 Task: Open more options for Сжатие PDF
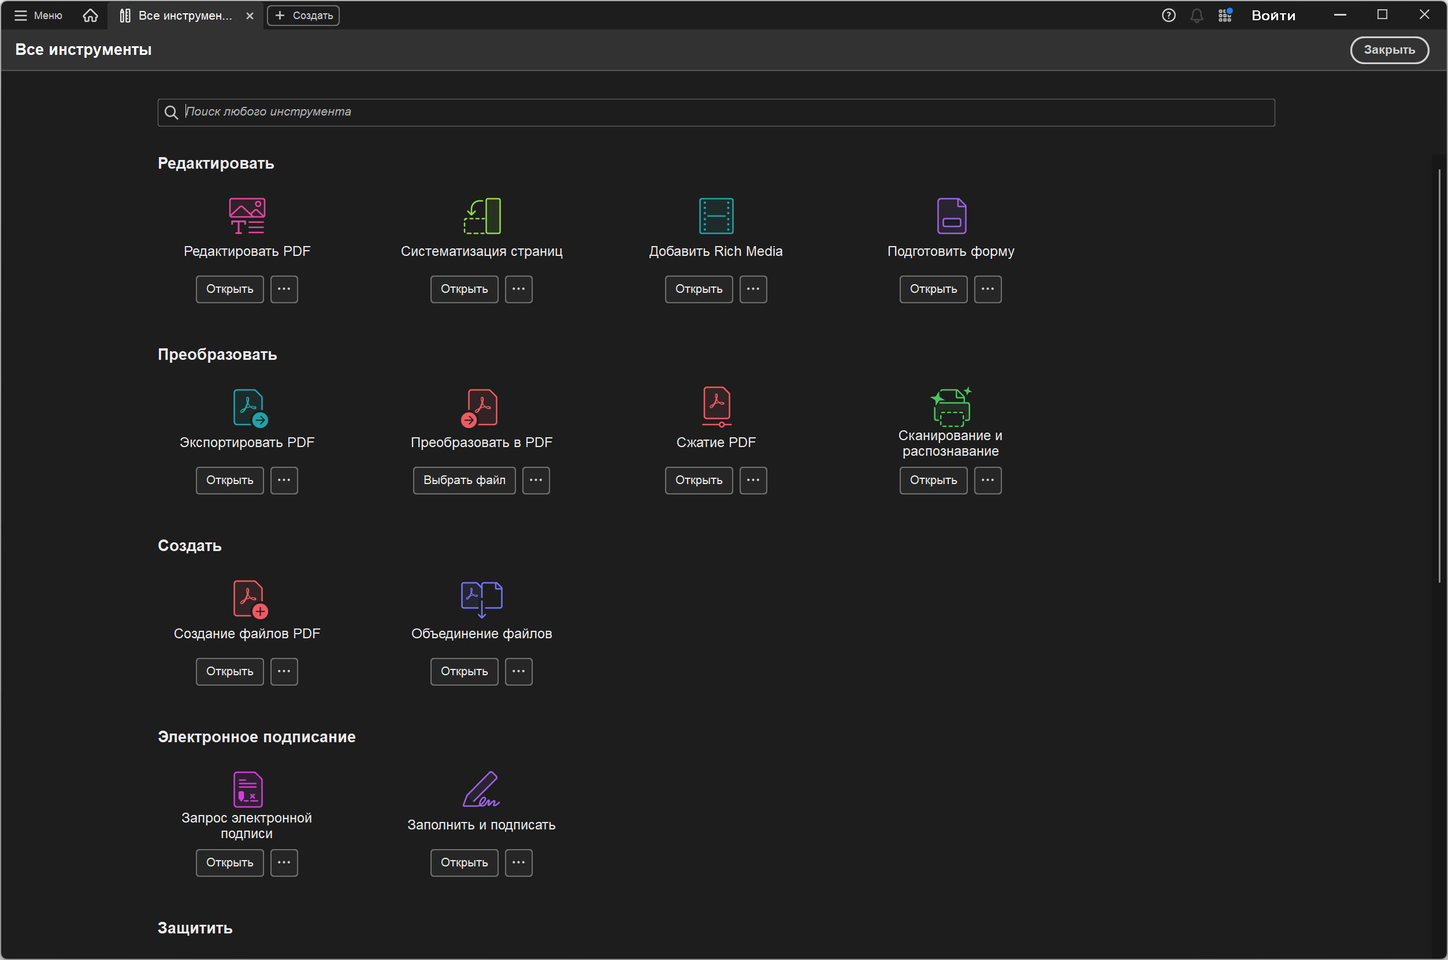[752, 480]
